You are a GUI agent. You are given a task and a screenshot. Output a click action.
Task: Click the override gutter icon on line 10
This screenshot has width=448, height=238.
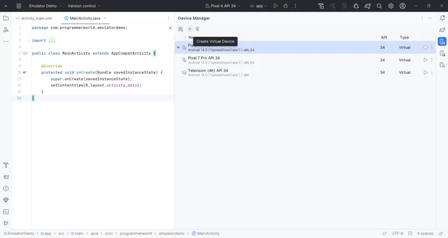click(24, 73)
